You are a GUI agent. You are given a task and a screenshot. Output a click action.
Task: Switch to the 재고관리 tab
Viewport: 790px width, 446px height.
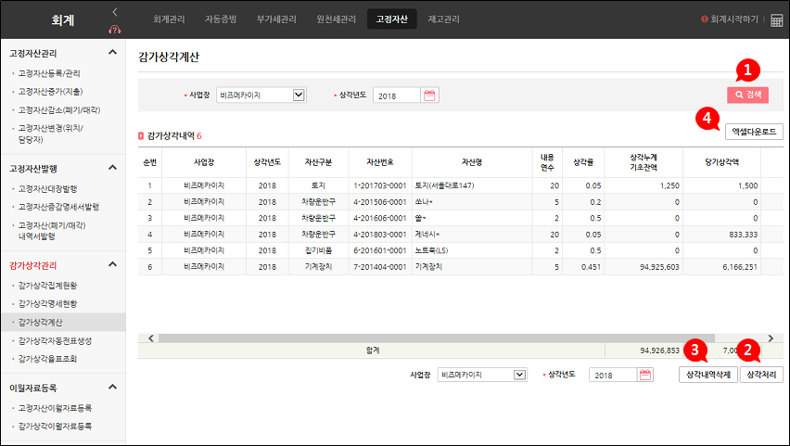(x=443, y=19)
